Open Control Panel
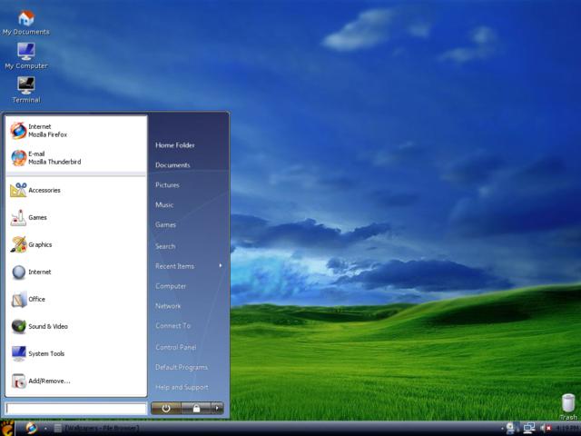Image resolution: width=581 pixels, height=436 pixels. [x=175, y=347]
